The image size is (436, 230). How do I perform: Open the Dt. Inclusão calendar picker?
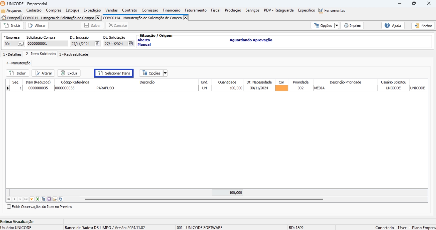click(x=97, y=44)
